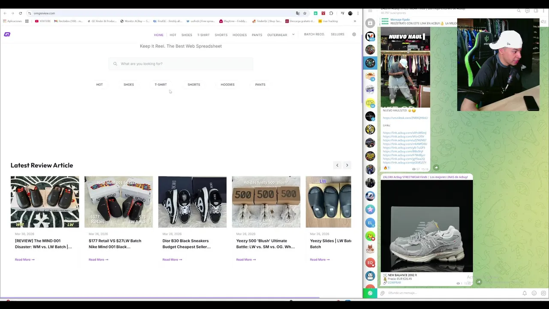Open Read More for Dior B30 Black Sneakers
Image resolution: width=549 pixels, height=309 pixels.
click(172, 260)
